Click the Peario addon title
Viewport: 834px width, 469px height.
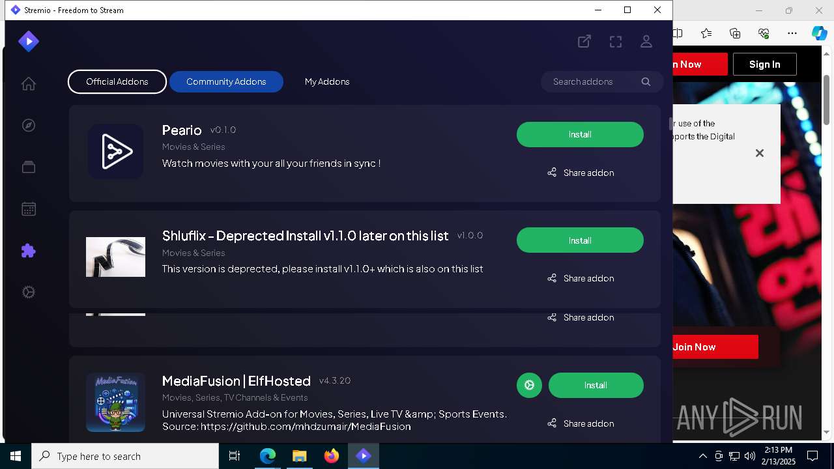182,130
